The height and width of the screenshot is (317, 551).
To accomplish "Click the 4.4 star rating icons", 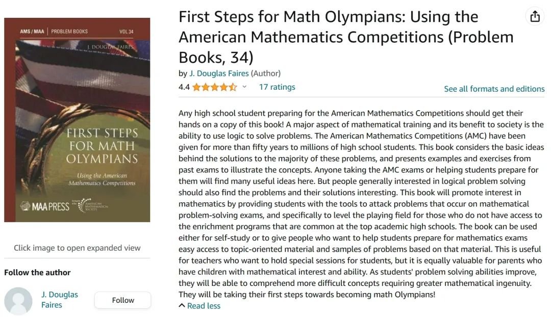I will (215, 87).
